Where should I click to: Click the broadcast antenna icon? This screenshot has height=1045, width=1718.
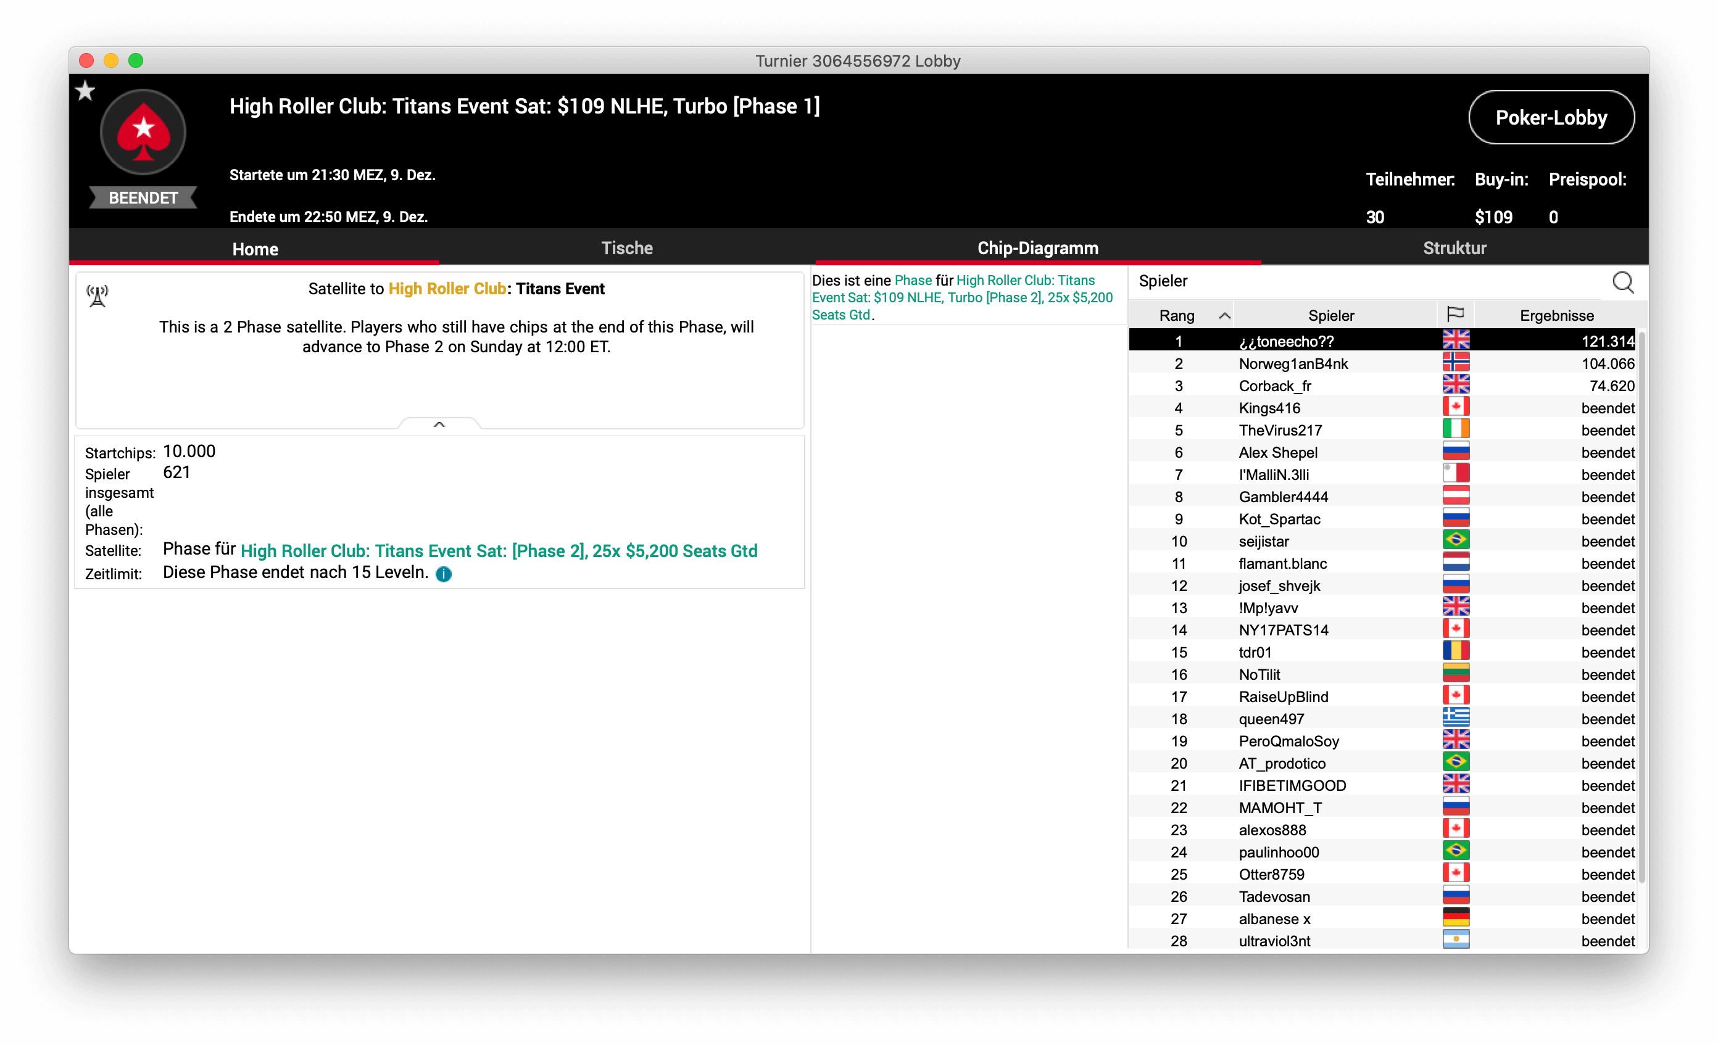coord(98,295)
